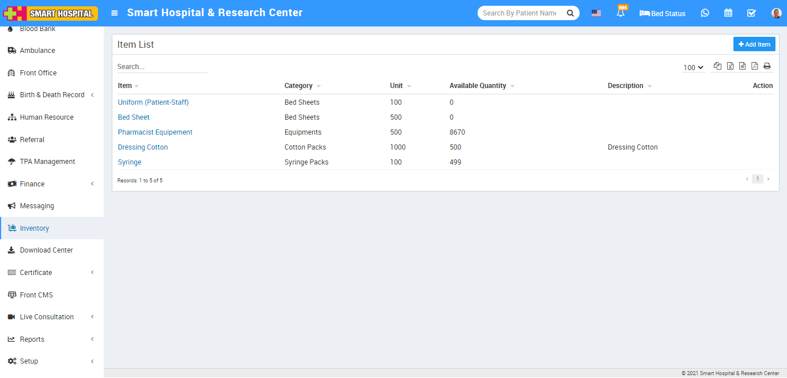Click the item list Search field
The height and width of the screenshot is (378, 787).
tap(162, 67)
